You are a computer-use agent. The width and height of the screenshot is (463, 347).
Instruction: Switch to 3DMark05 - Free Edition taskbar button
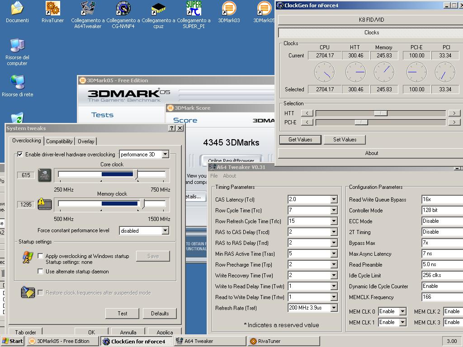pyautogui.click(x=63, y=341)
